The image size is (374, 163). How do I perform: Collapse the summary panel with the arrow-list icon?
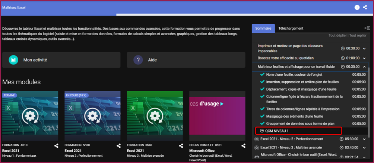click(x=367, y=28)
